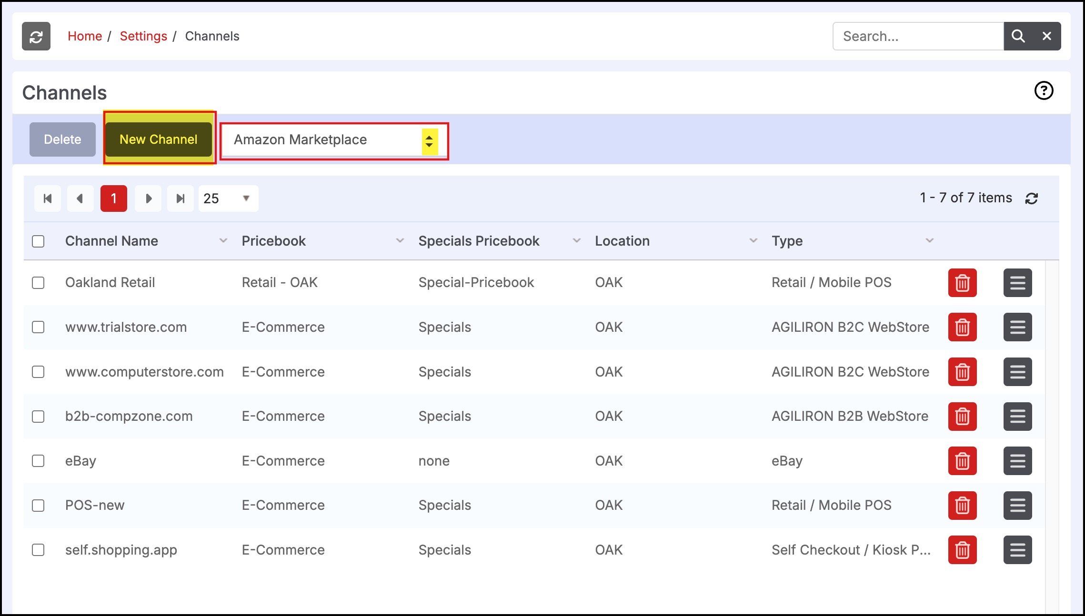The width and height of the screenshot is (1085, 616).
Task: Select the POS-new row checkbox
Action: 38,506
